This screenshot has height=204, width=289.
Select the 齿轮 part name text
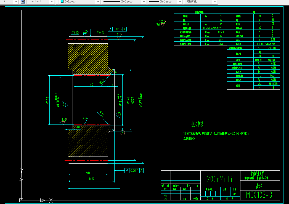point(259,186)
